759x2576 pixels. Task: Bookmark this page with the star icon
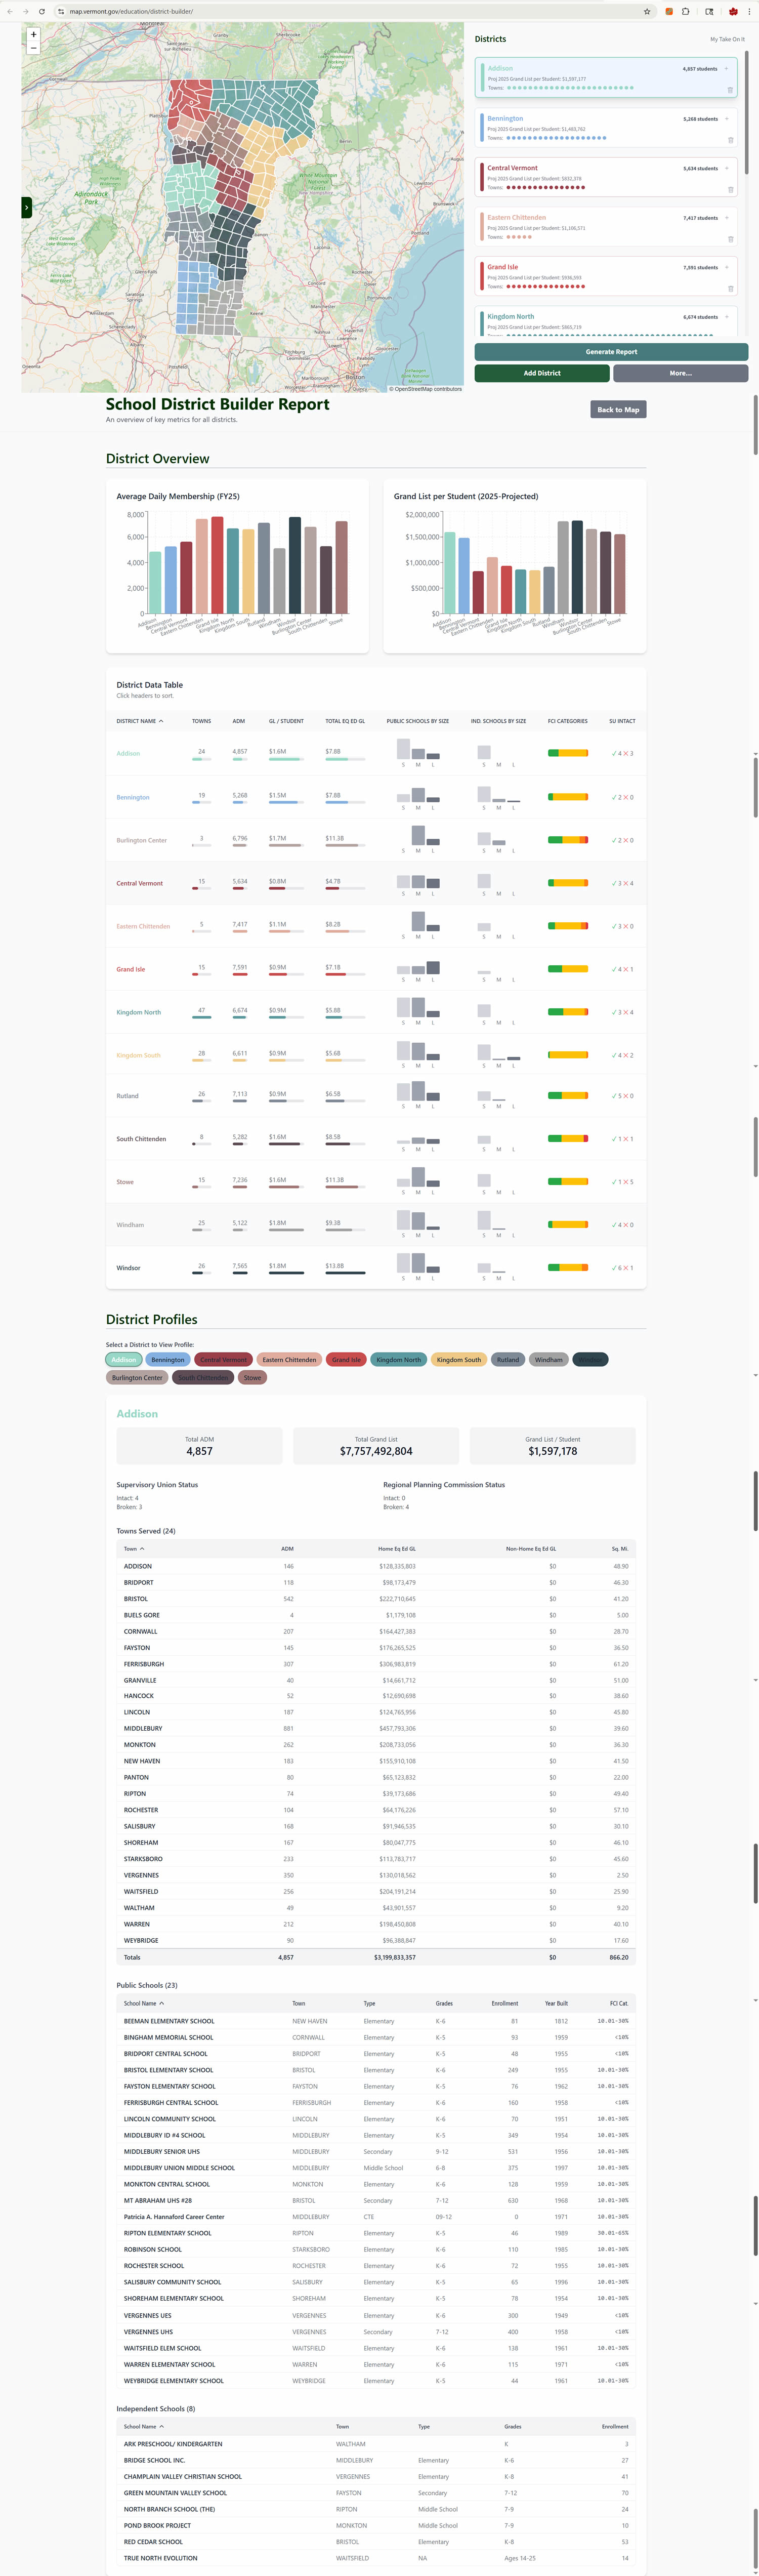(647, 11)
